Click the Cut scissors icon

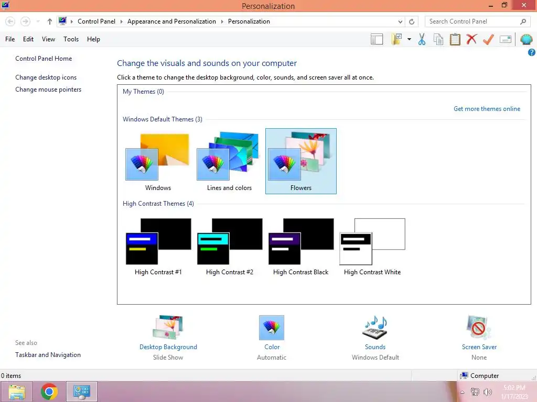click(422, 39)
